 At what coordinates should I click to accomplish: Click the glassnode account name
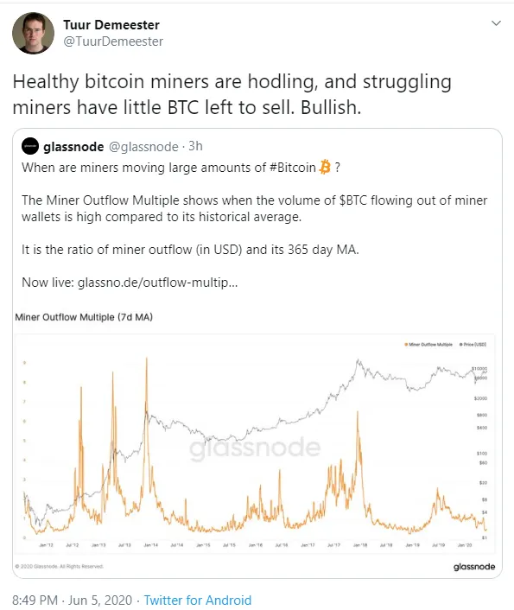73,147
